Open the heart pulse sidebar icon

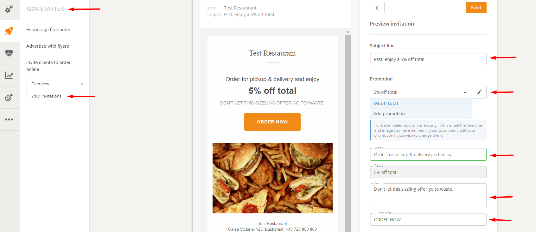point(9,53)
